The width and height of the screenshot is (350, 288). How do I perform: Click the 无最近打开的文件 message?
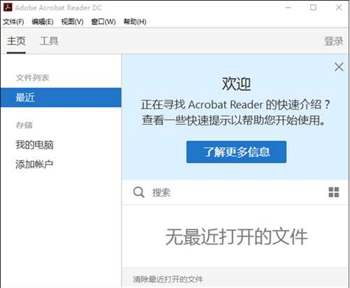coord(236,237)
